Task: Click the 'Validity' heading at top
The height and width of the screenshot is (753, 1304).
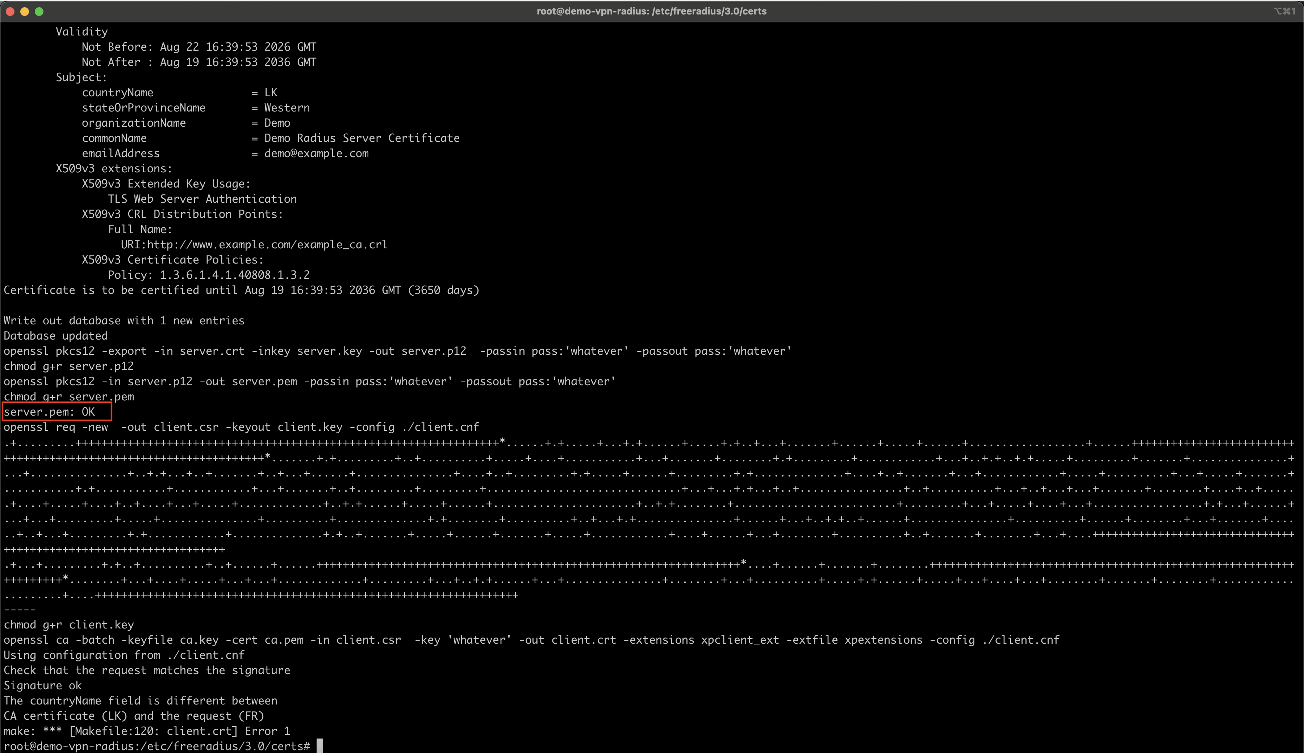Action: [81, 31]
